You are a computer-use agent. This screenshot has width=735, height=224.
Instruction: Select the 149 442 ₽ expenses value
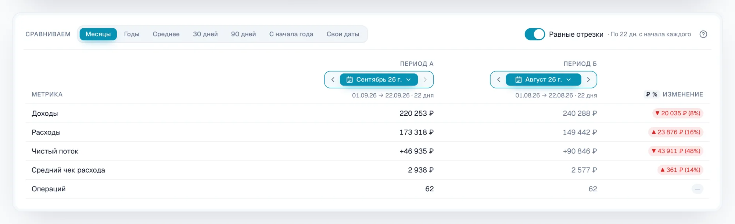(x=580, y=132)
